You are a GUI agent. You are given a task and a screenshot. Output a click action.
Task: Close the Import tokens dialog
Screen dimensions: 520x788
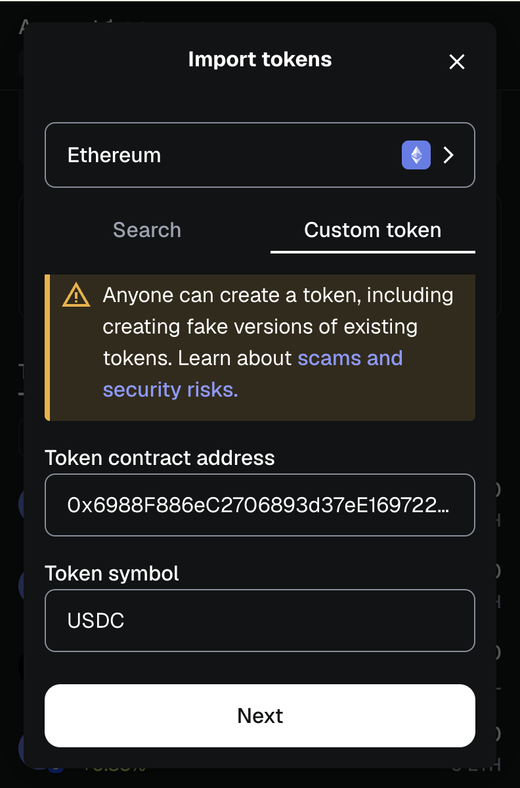coord(456,62)
